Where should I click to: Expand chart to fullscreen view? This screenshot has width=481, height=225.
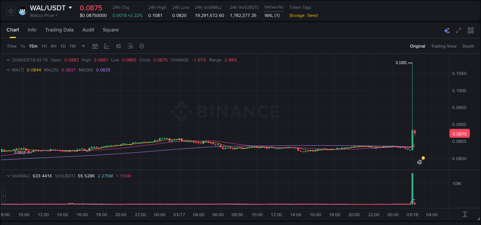[x=458, y=30]
